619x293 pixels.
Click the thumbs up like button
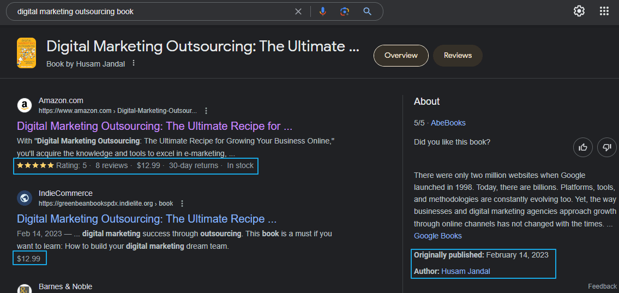point(583,148)
